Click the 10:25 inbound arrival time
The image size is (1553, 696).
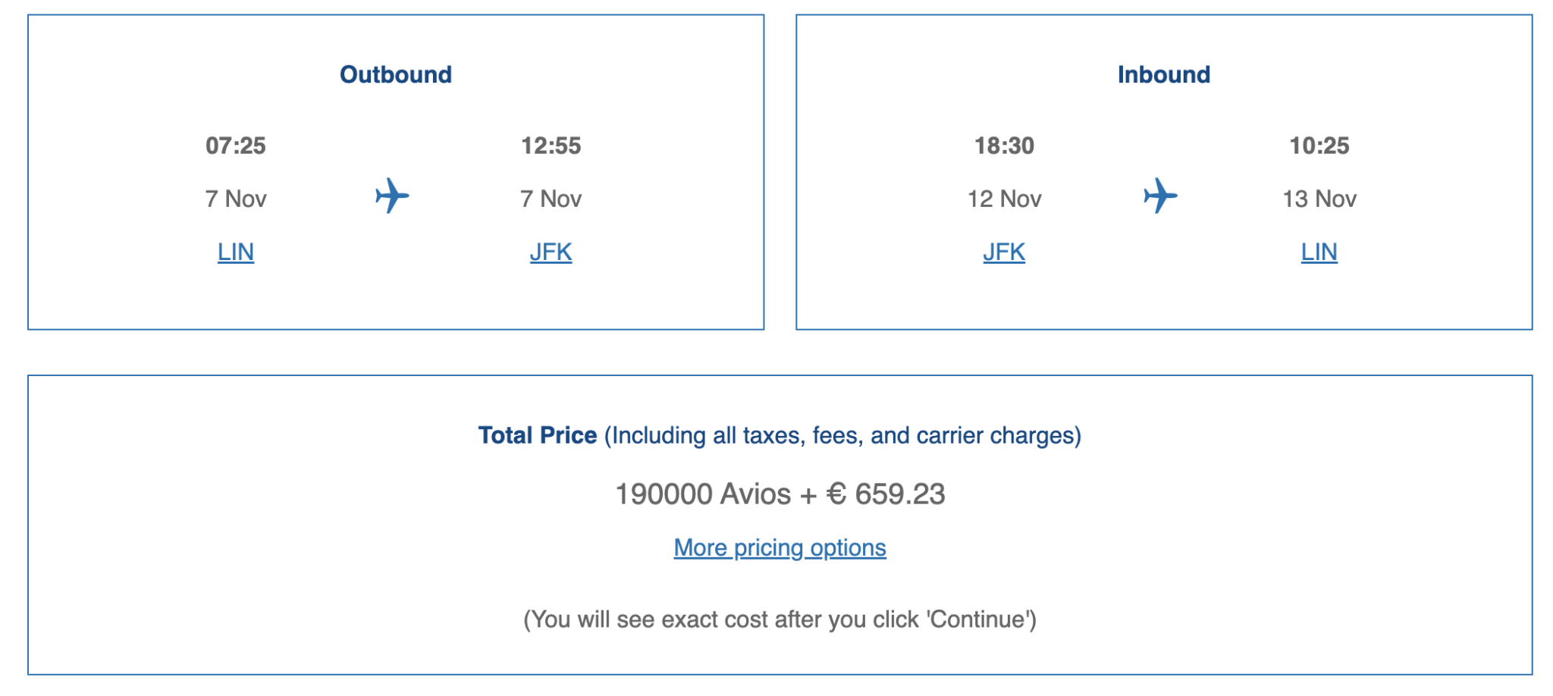(1319, 146)
